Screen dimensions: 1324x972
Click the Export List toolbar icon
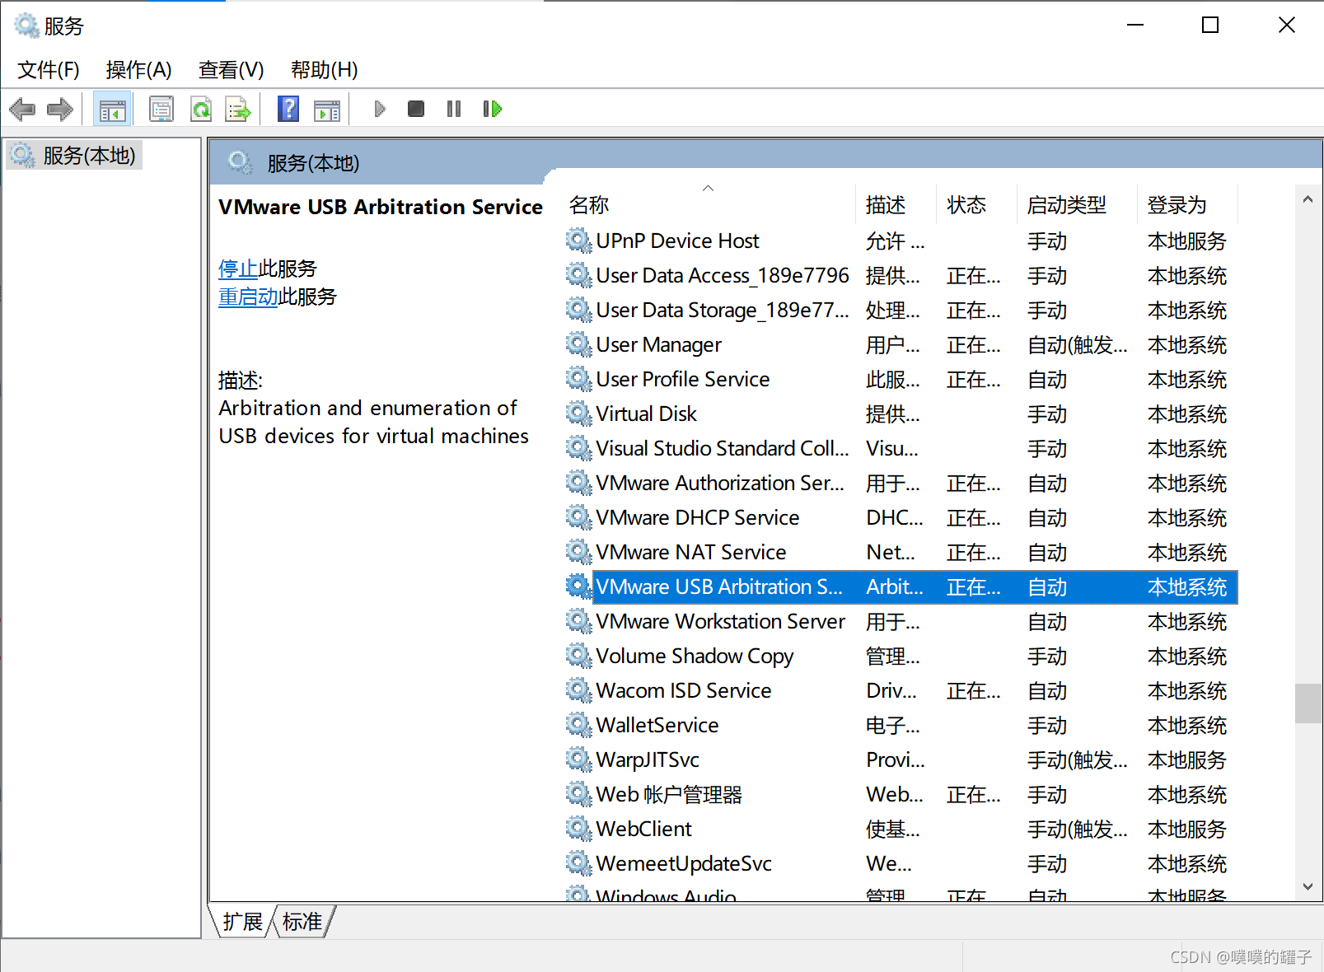pos(238,109)
